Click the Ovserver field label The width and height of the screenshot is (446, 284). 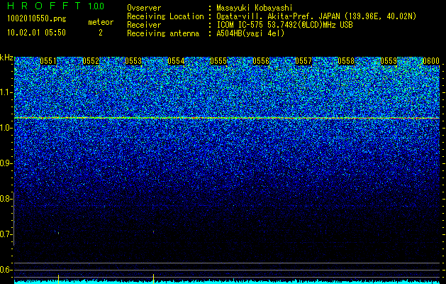coord(144,8)
